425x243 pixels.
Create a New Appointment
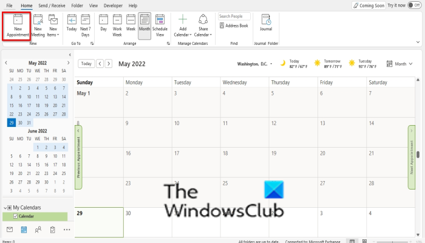(18, 26)
